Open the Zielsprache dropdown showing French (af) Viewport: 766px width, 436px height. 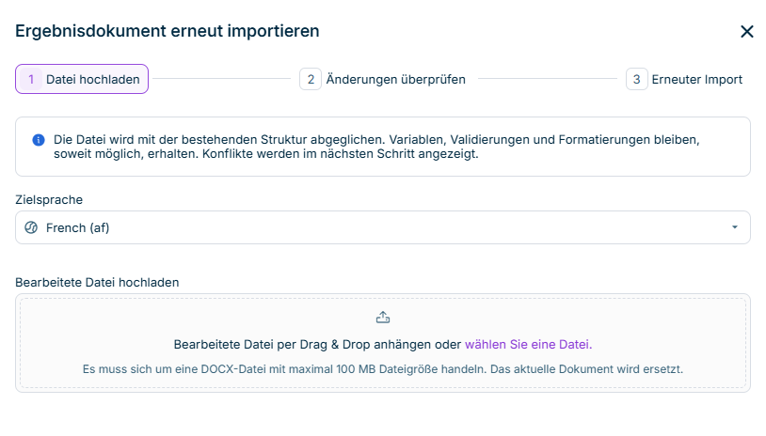(x=382, y=227)
